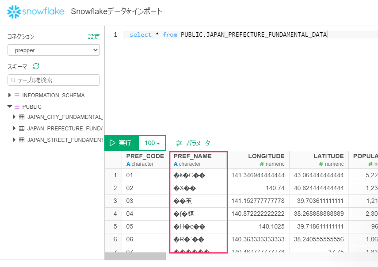Expand the INFORMATION_SCHEMA node

10,95
